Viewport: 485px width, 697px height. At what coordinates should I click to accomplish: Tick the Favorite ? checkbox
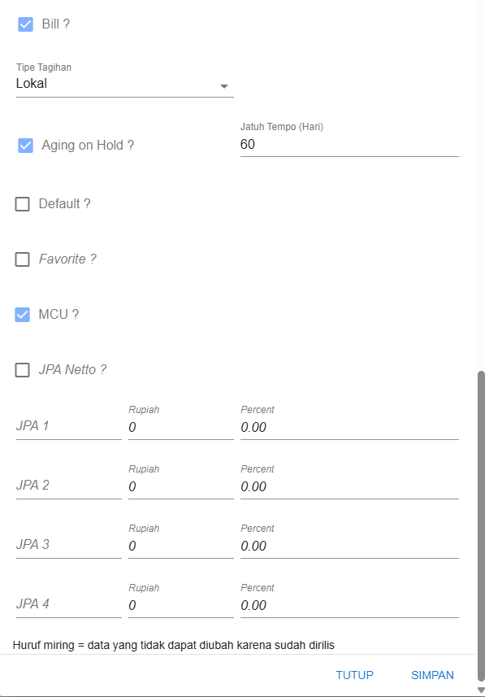coord(22,259)
